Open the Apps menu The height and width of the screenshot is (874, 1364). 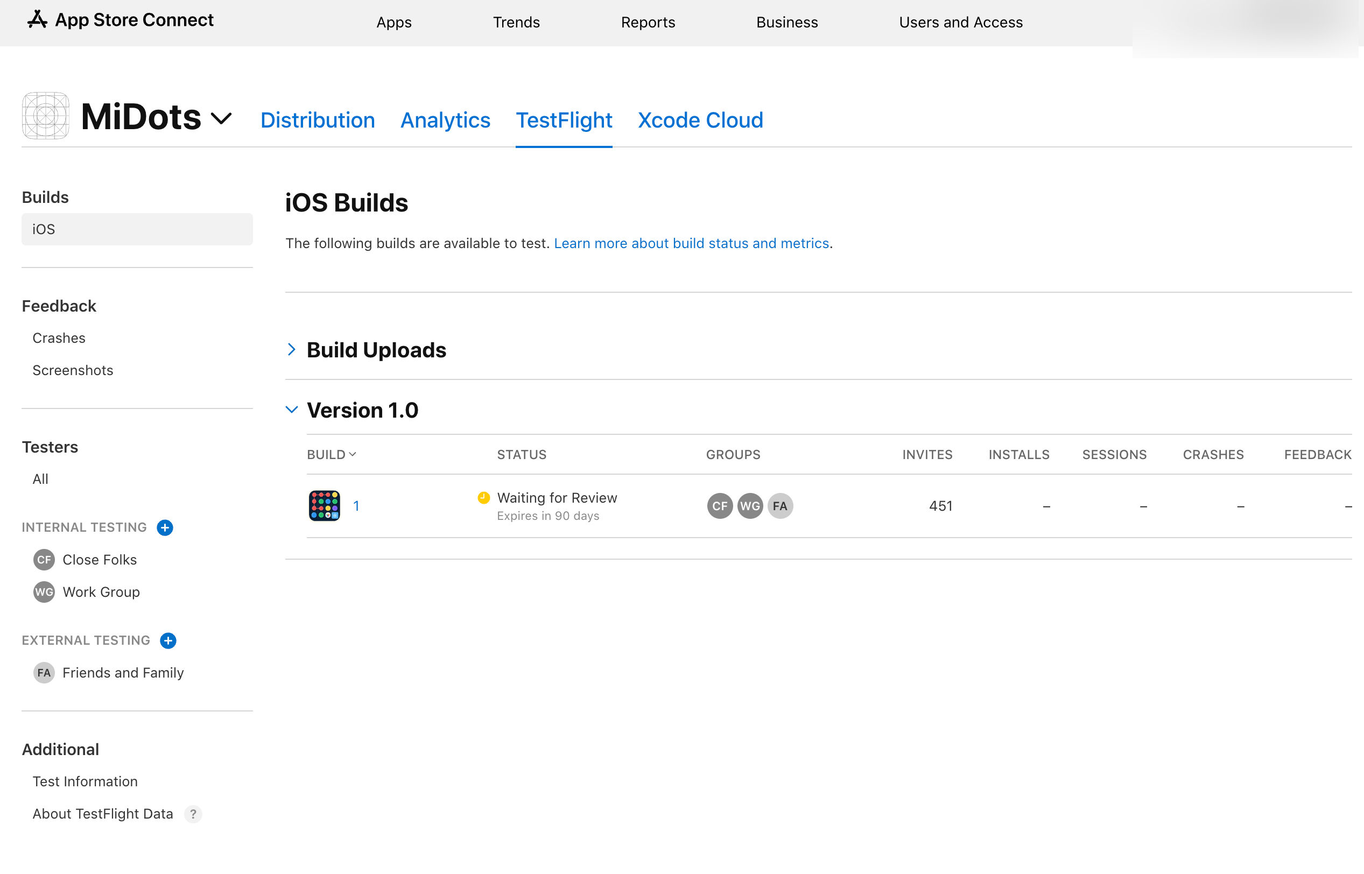(394, 22)
